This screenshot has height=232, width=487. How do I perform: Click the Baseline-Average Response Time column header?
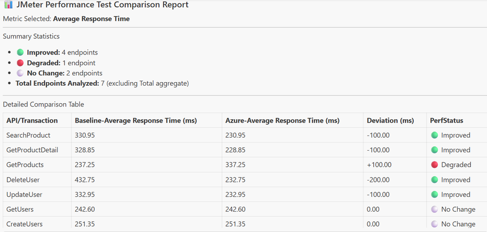point(136,121)
